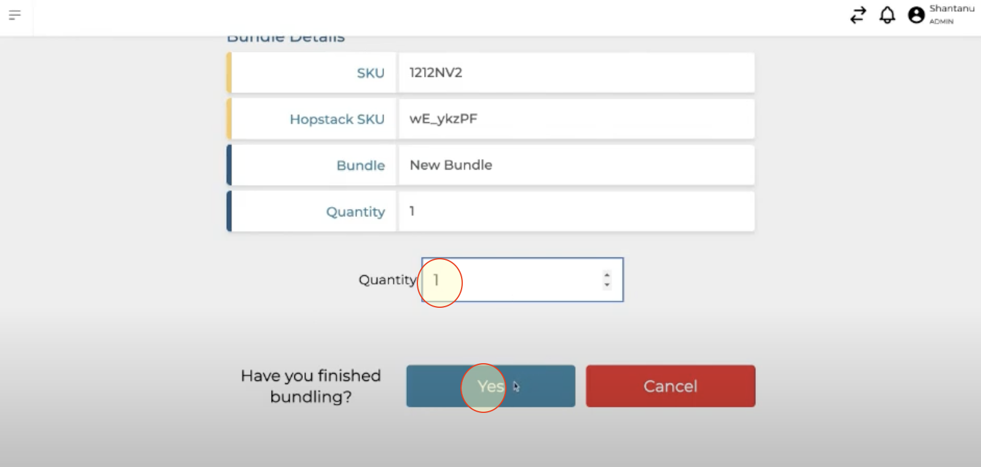Click the Quantity value in Bundle Details
Image resolution: width=981 pixels, height=467 pixels.
point(412,211)
